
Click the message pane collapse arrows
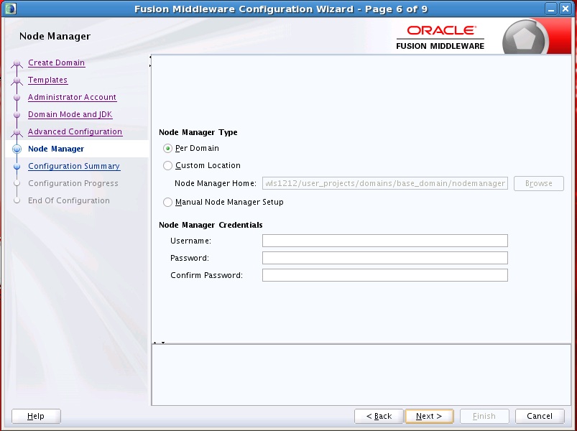pyautogui.click(x=159, y=343)
